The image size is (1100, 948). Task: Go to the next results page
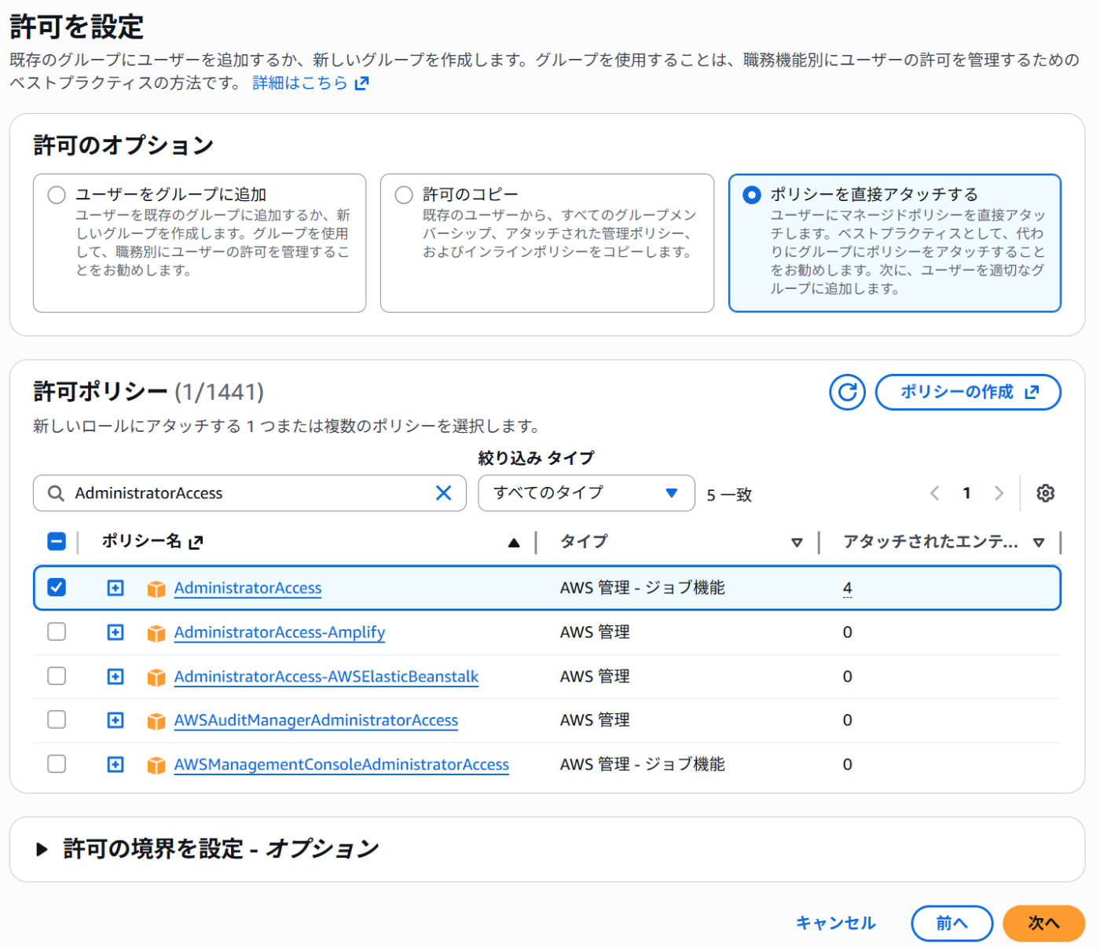pyautogui.click(x=999, y=492)
